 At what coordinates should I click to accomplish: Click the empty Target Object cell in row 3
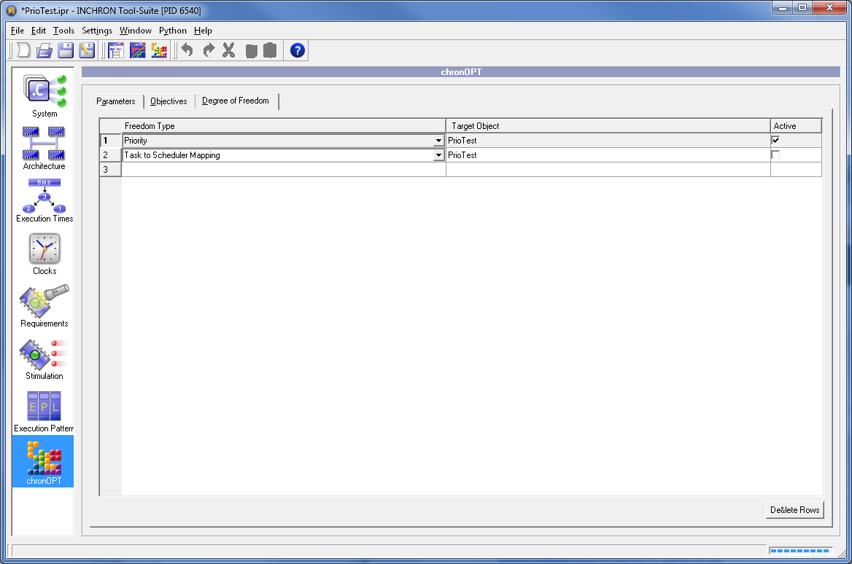pyautogui.click(x=608, y=170)
